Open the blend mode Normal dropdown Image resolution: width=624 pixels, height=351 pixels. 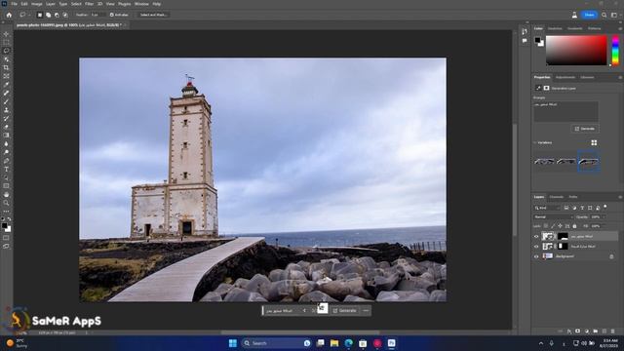(553, 216)
